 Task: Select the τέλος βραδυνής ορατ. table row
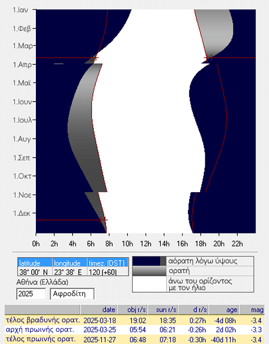pos(134,320)
